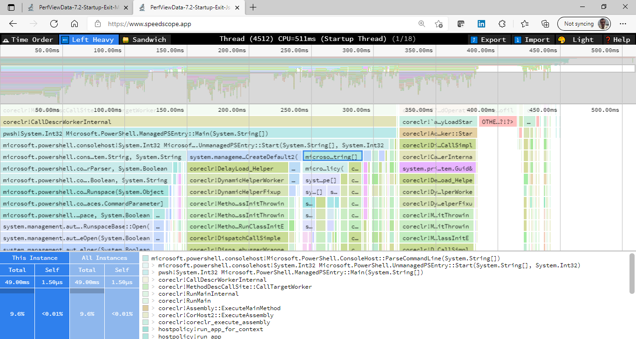This screenshot has width=636, height=339.
Task: Select the All Instances tab
Action: [x=104, y=258]
